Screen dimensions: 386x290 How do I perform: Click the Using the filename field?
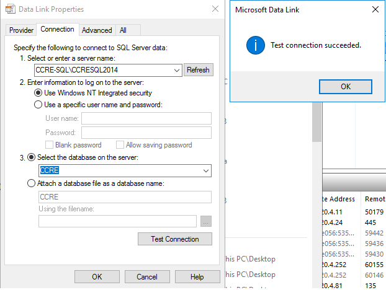pyautogui.click(x=117, y=221)
